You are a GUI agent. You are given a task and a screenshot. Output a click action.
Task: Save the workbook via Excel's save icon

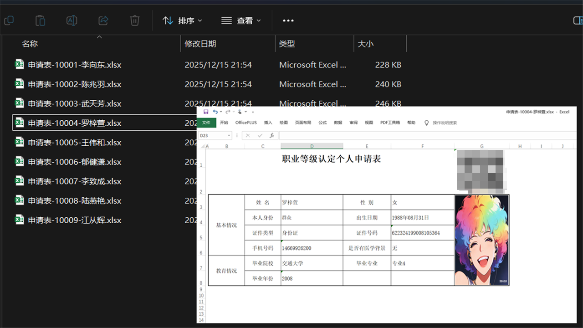206,112
